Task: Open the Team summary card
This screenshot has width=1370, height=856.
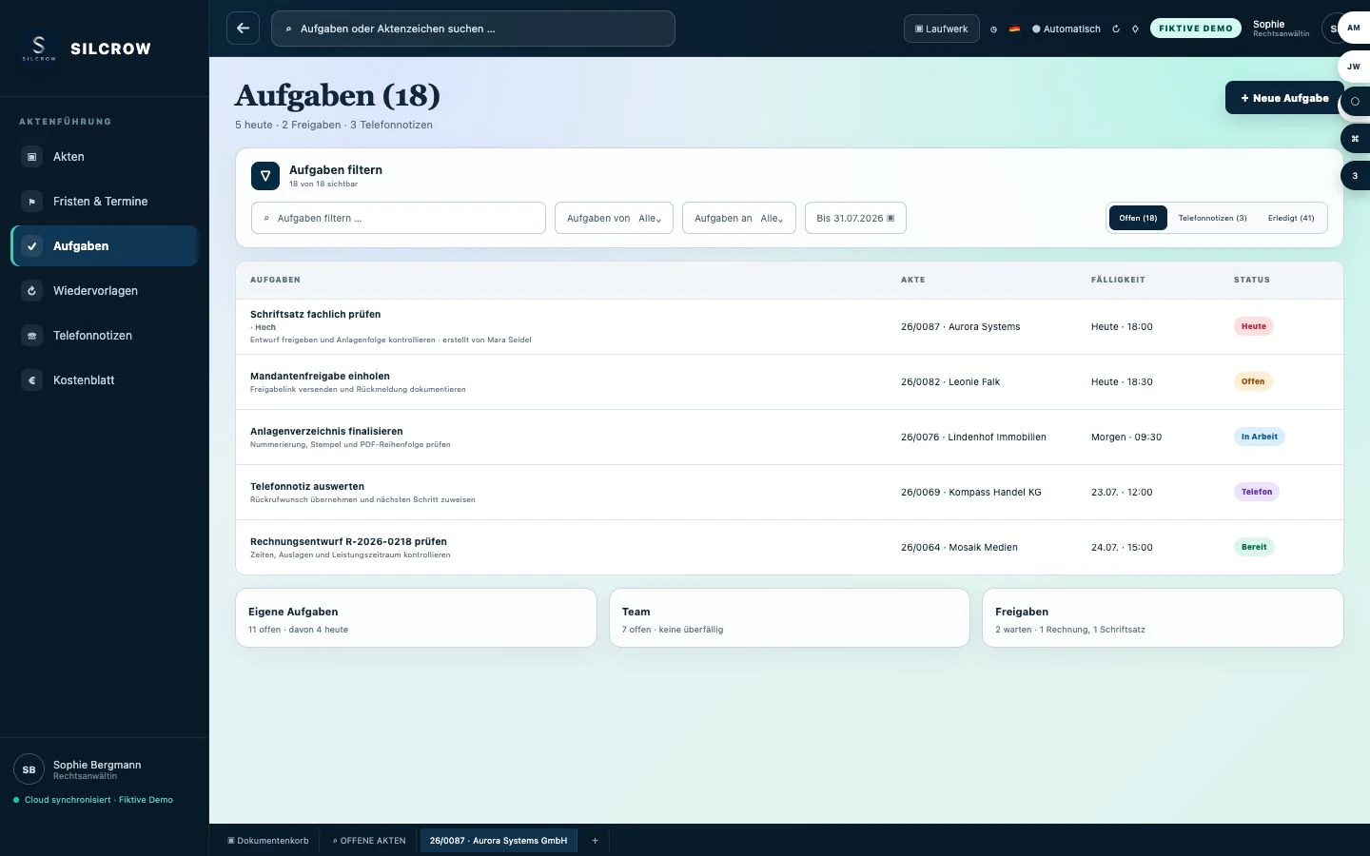Action: coord(790,618)
